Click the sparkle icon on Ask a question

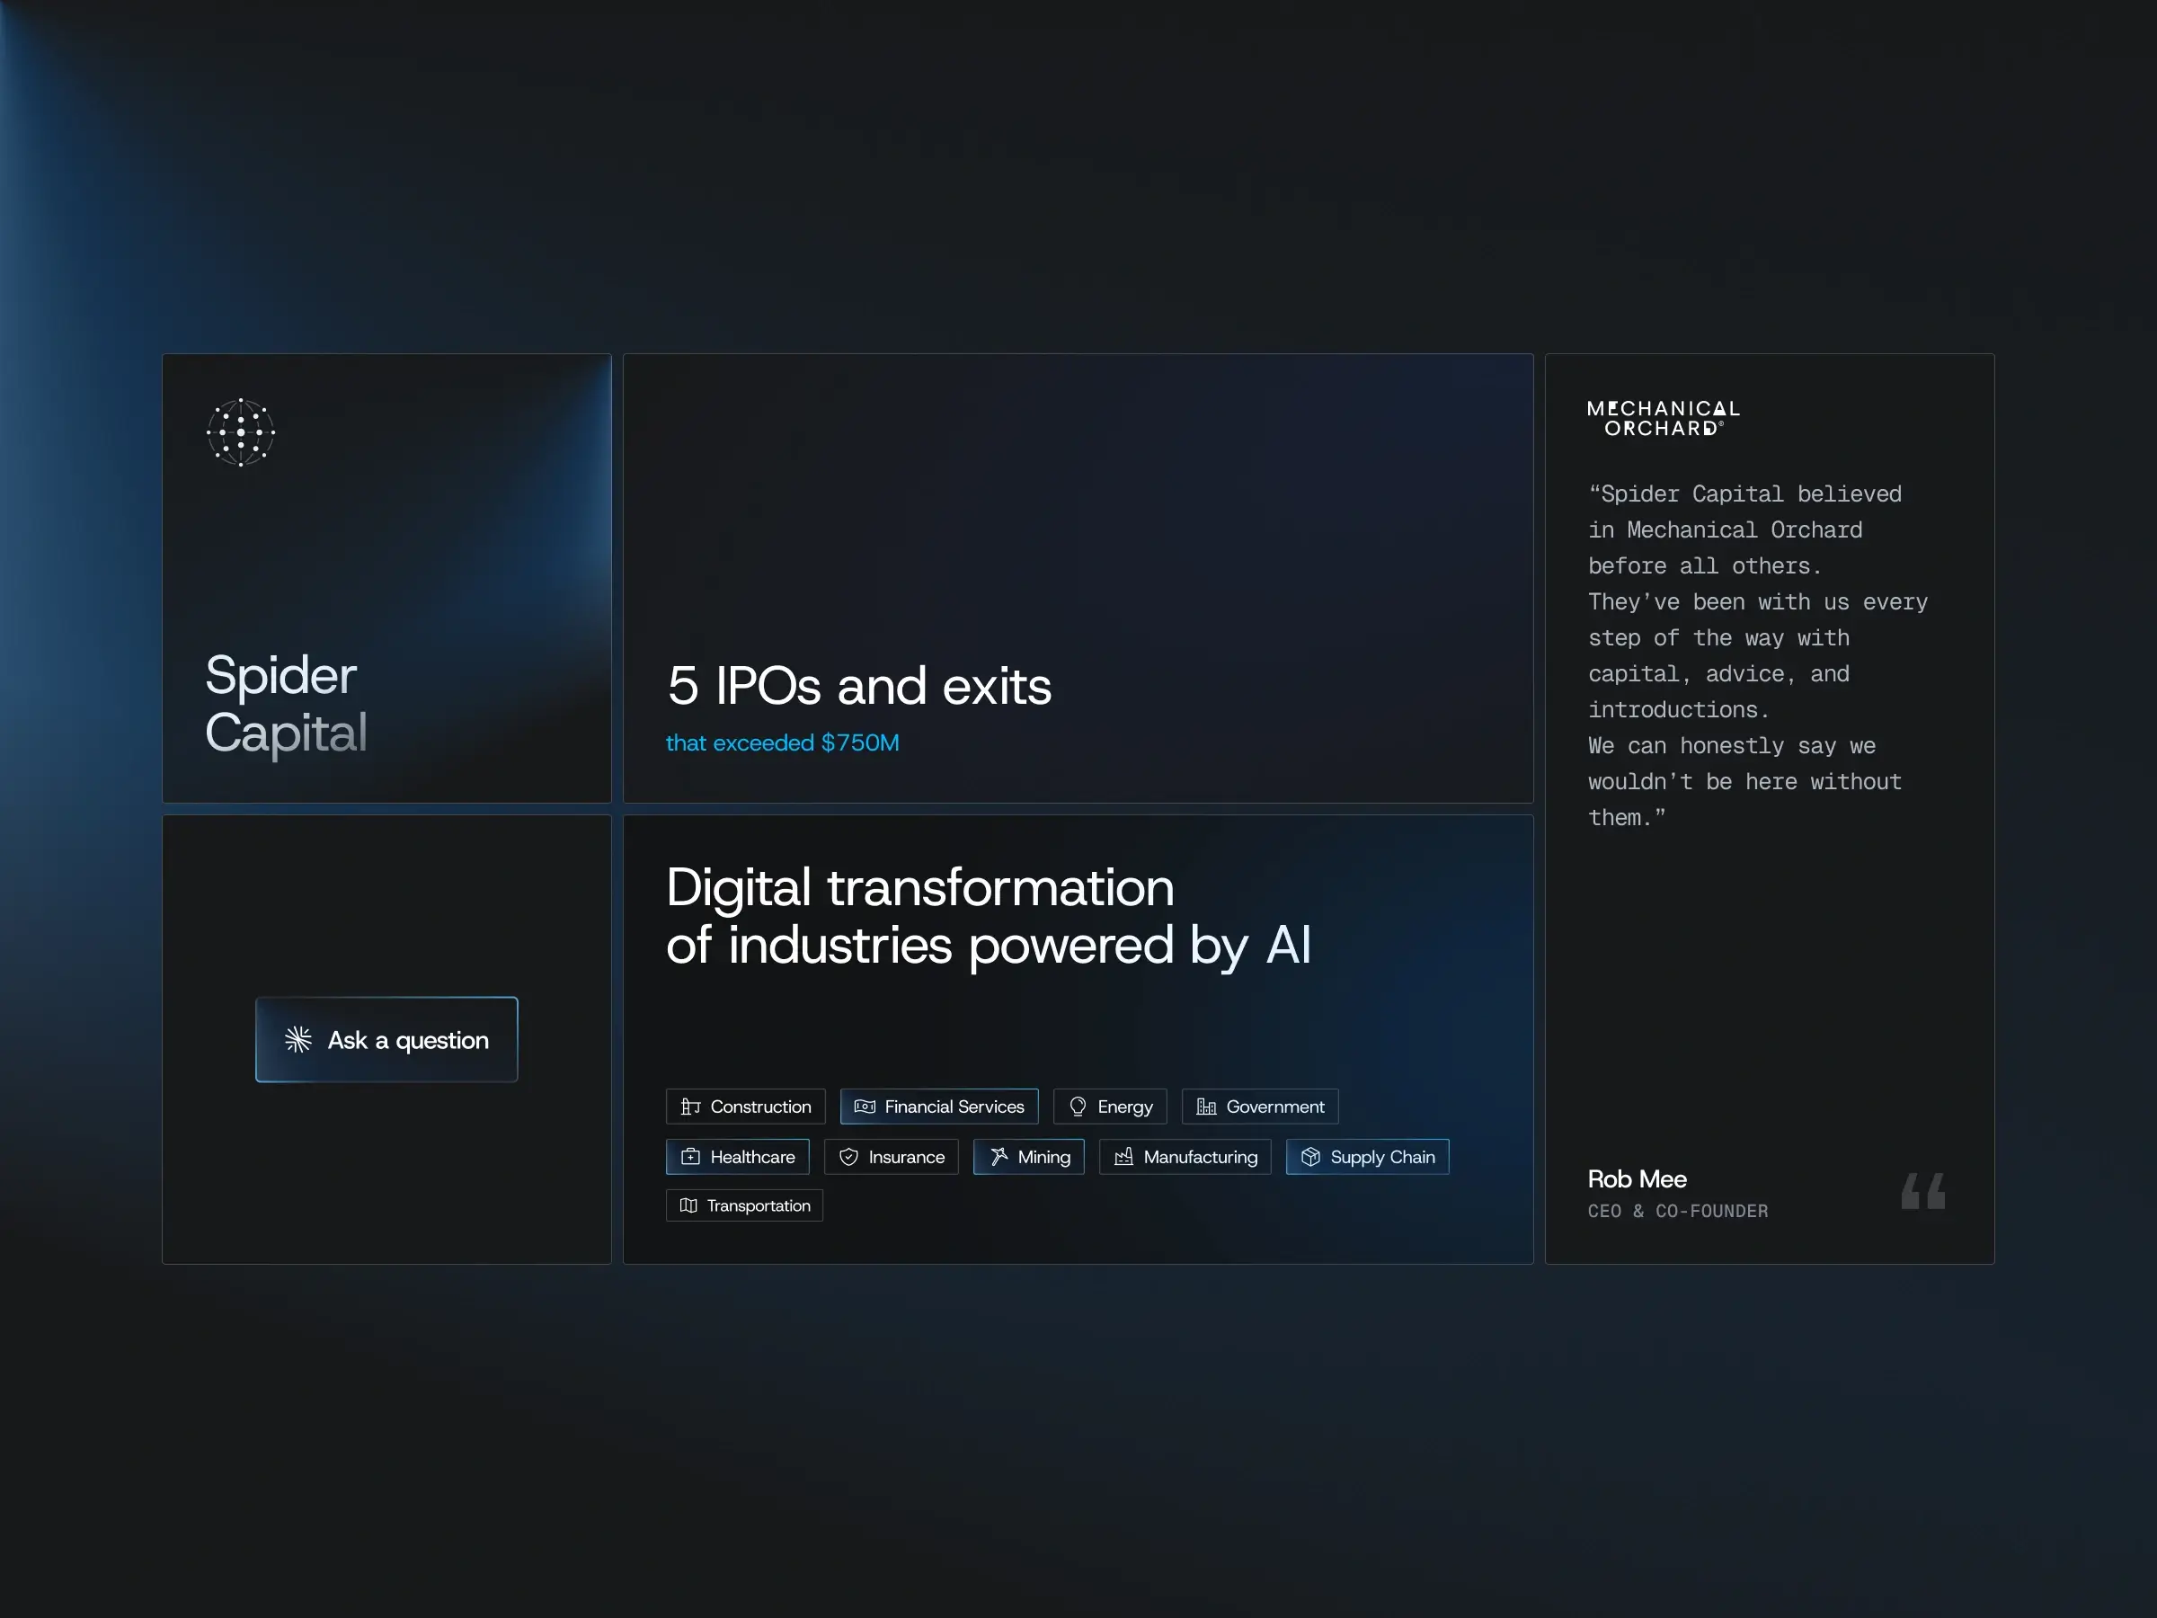(x=298, y=1040)
